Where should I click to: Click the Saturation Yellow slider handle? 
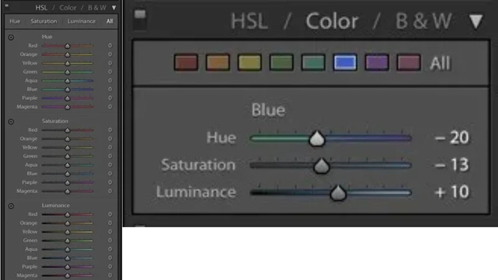(x=67, y=148)
